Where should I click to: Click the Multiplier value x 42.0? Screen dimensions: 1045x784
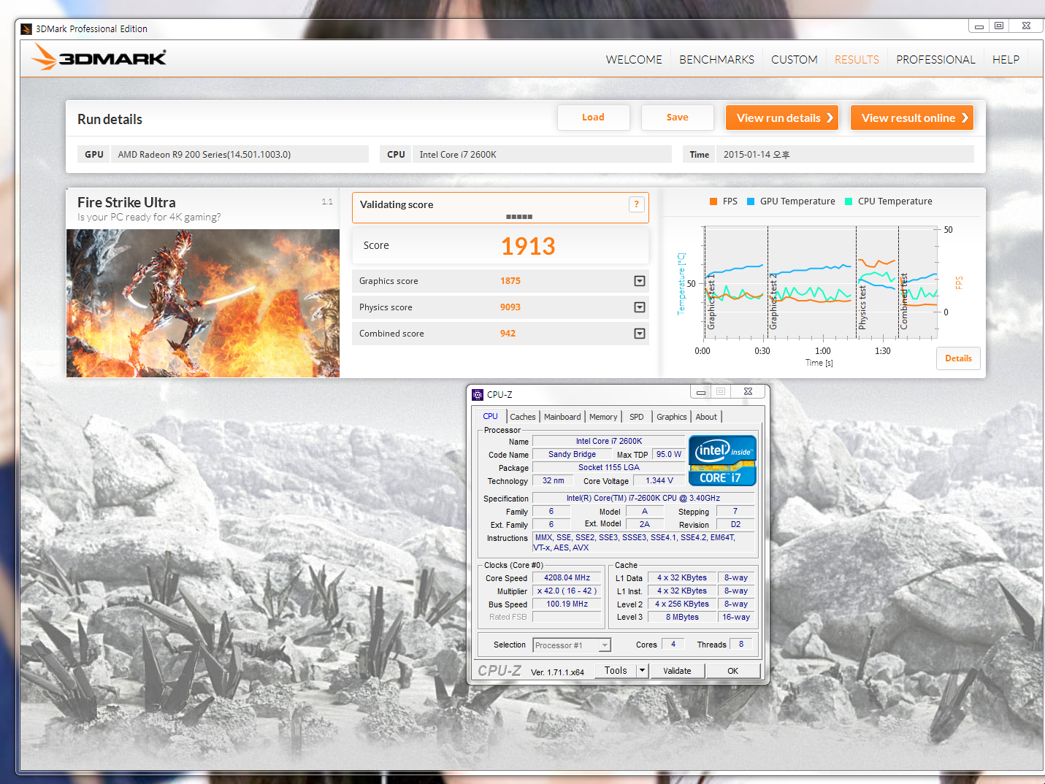click(x=567, y=591)
